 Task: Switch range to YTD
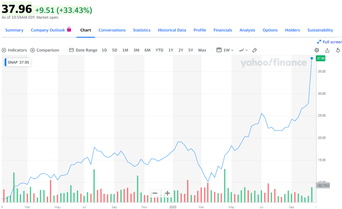(x=159, y=50)
